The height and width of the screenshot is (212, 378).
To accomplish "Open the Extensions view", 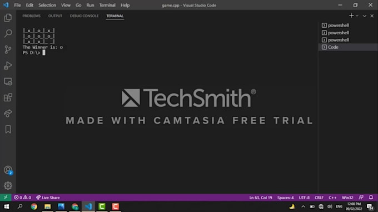I will (x=8, y=97).
